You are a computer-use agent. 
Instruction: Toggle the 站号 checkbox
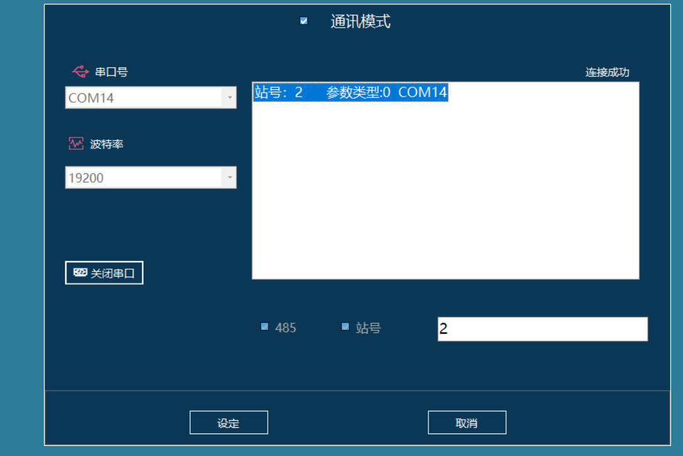[345, 327]
